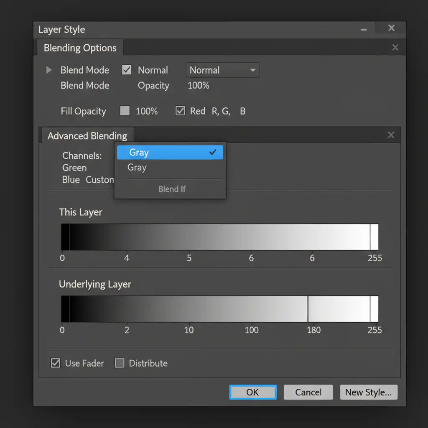Select the Advanced Blending tab header
Viewport: 428px width, 428px height.
coord(87,136)
